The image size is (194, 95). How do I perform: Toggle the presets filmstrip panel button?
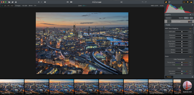point(184,2)
